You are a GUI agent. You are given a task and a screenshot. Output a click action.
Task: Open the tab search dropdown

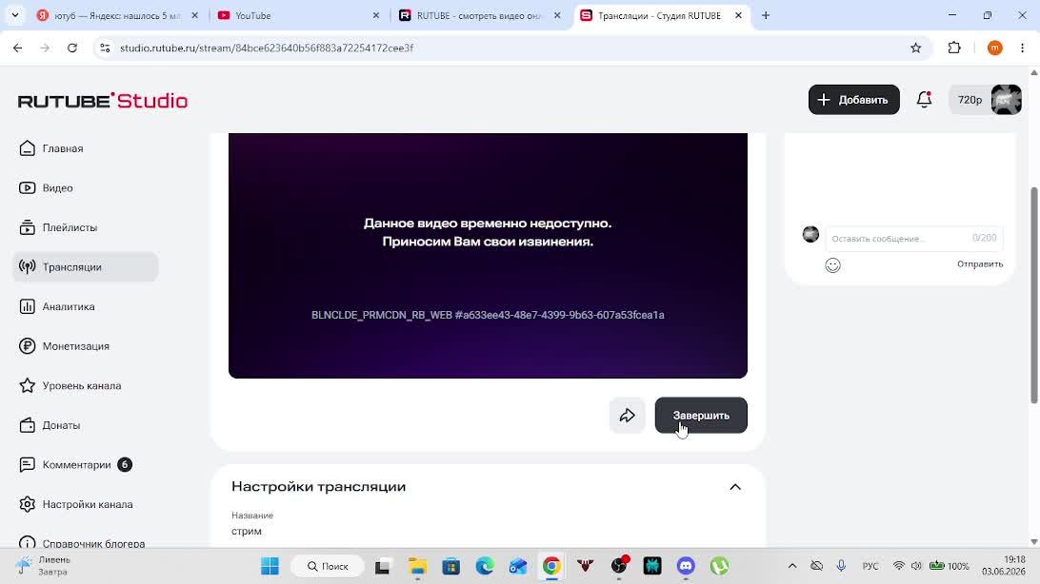[x=14, y=15]
